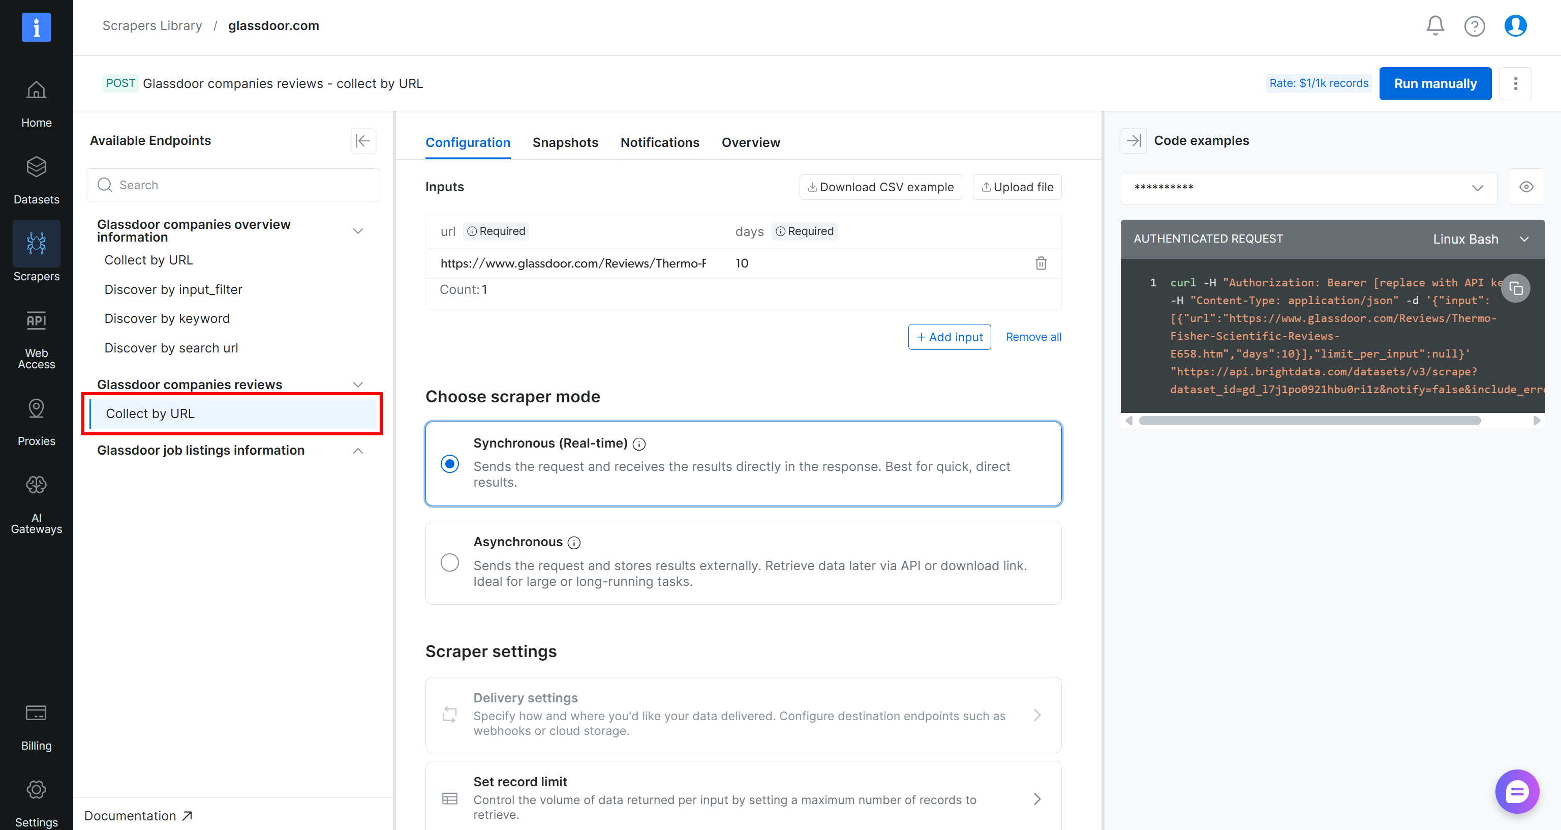Switch to the Configuration tab
Viewport: 1561px width, 830px height.
tap(468, 142)
